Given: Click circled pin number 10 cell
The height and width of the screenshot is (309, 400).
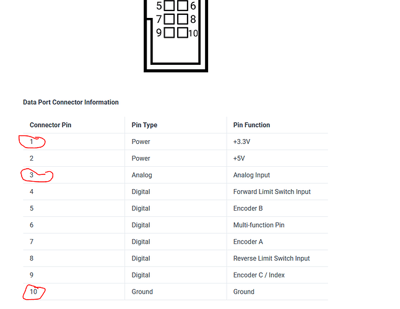Looking at the screenshot, I should 33,292.
